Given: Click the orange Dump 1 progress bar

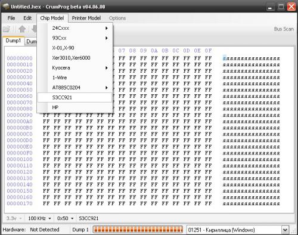Looking at the screenshot, I should pos(138,230).
